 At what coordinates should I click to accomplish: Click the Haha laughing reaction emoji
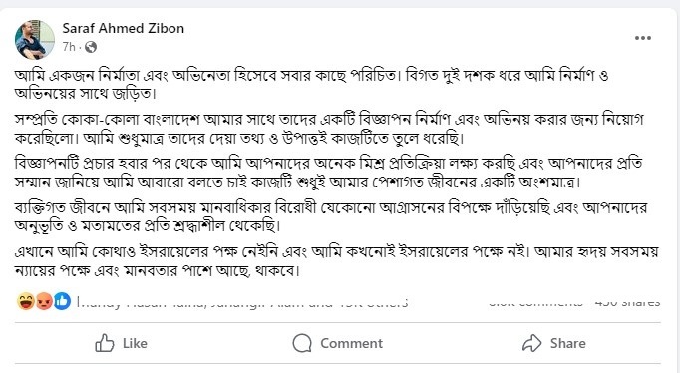26,301
